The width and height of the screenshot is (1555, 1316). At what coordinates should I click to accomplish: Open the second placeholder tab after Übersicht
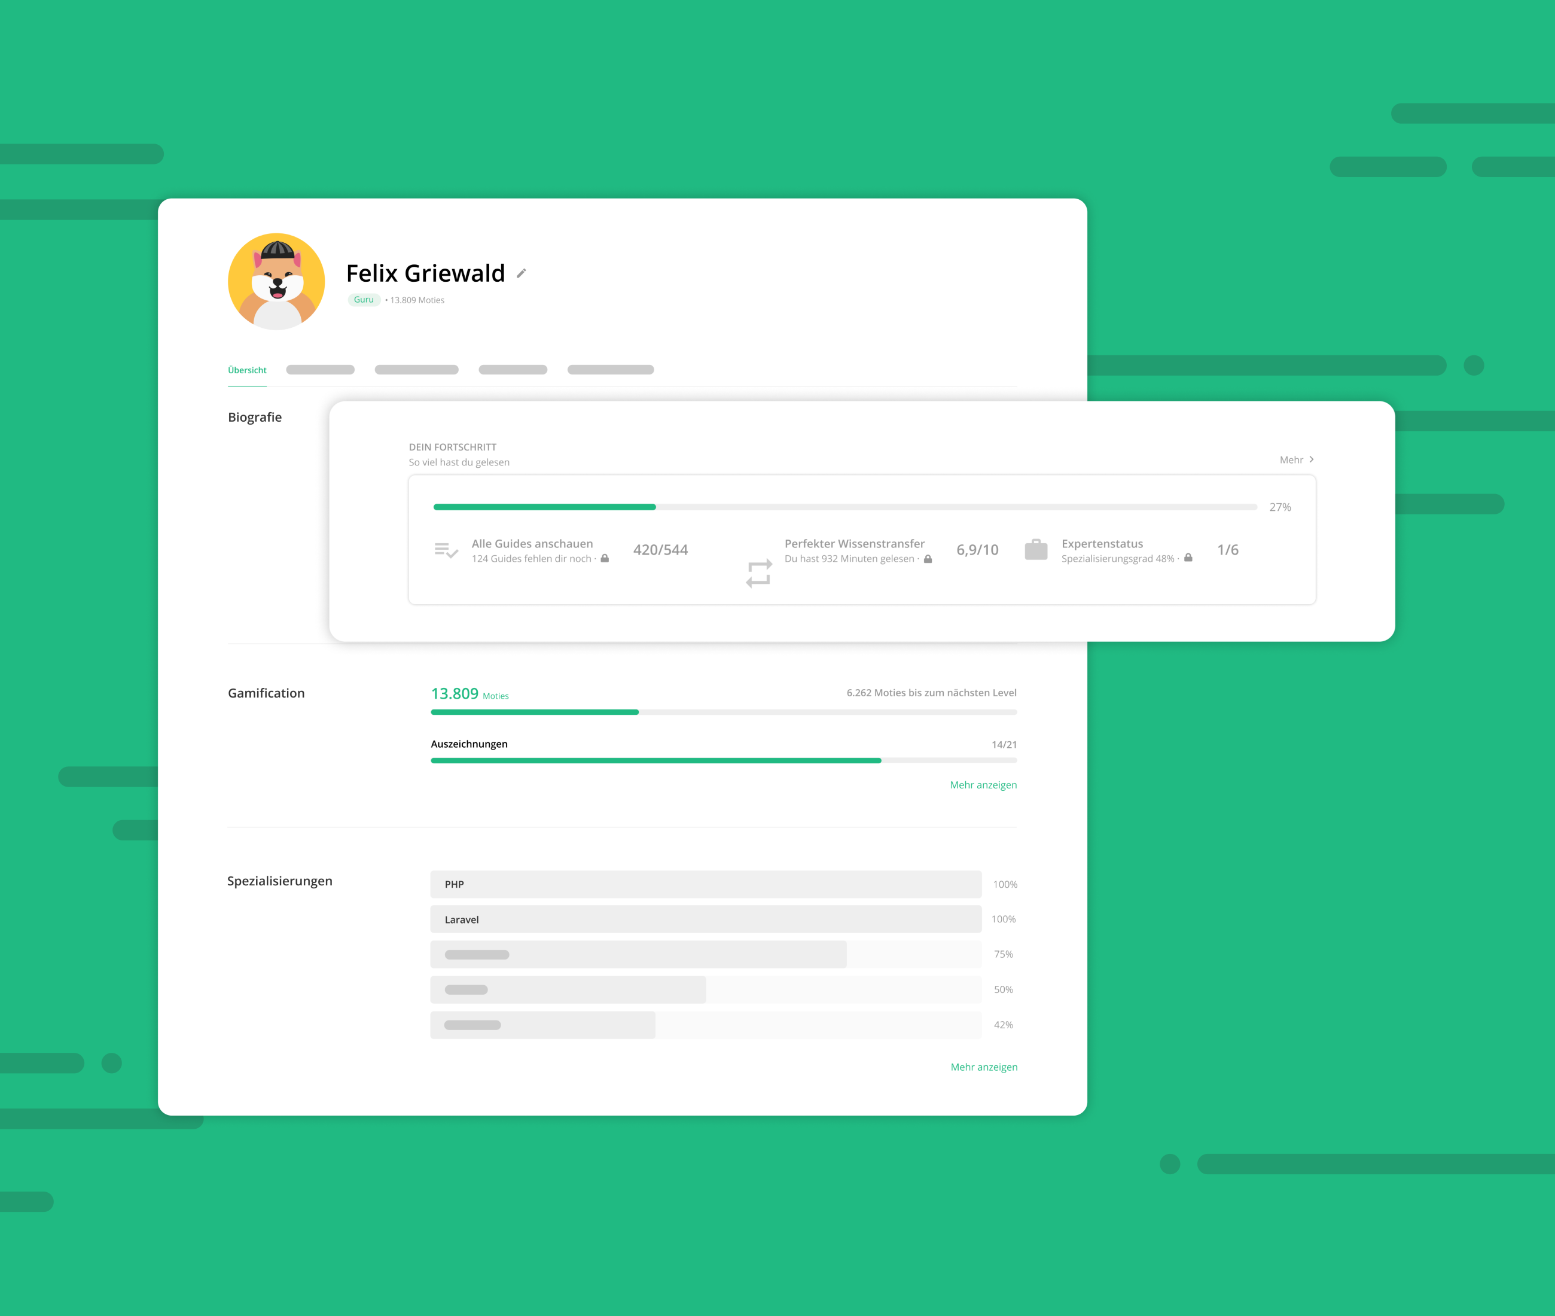416,370
